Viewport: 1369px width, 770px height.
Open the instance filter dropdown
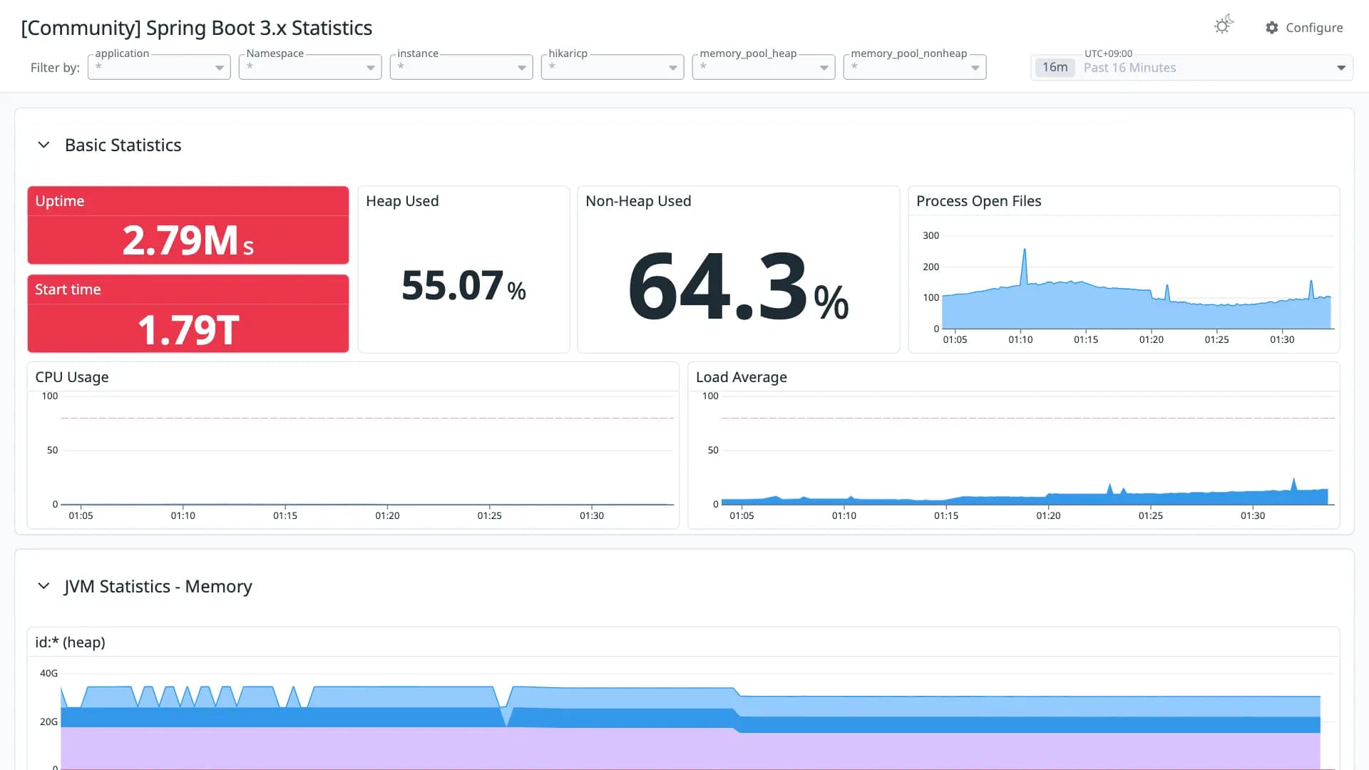[x=461, y=67]
